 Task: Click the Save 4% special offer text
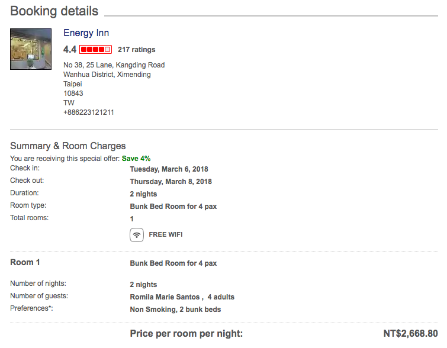pyautogui.click(x=136, y=159)
